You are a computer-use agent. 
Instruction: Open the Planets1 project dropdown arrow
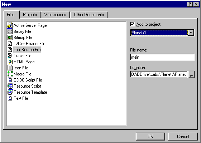[191, 33]
